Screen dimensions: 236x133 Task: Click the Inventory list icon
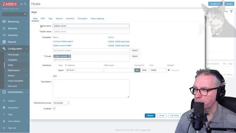(4, 35)
